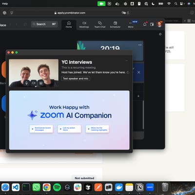Expand the More menu in Zoom toolbar
This screenshot has height=195, width=195.
click(131, 25)
